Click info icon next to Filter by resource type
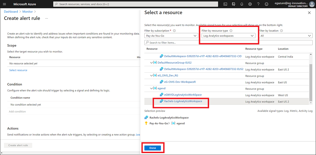 [x=231, y=31]
